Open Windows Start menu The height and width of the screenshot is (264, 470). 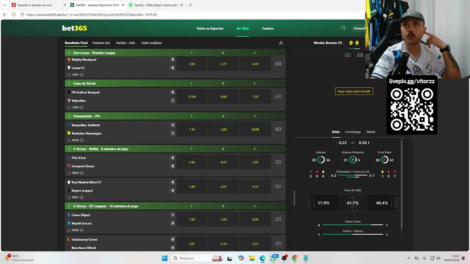(164, 258)
